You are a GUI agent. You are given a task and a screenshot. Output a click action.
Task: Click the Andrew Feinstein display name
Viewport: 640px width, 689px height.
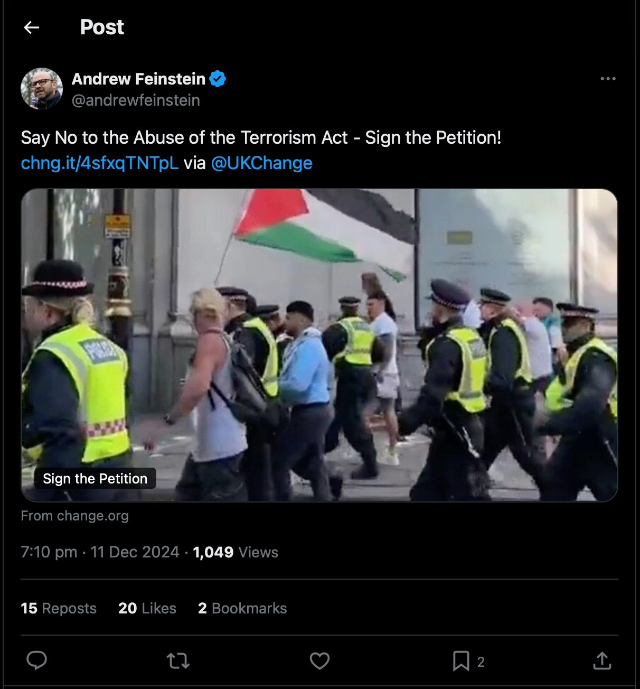(138, 79)
